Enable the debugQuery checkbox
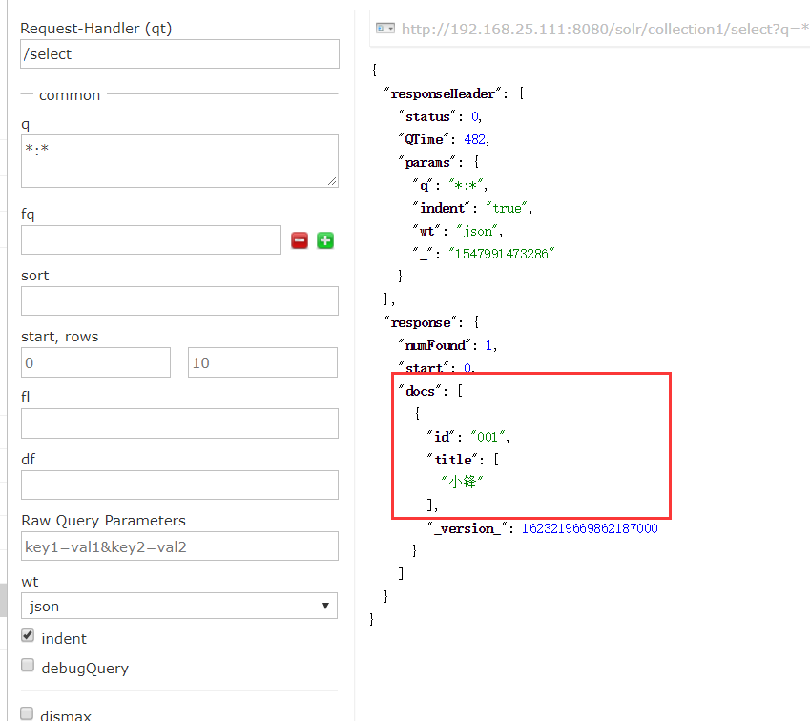The height and width of the screenshot is (721, 810). tap(28, 665)
